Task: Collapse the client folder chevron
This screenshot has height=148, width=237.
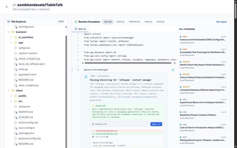Action: [x=9, y=91]
